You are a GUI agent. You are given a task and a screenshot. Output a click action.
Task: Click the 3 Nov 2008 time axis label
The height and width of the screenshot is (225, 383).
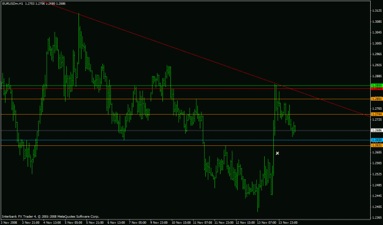point(9,223)
